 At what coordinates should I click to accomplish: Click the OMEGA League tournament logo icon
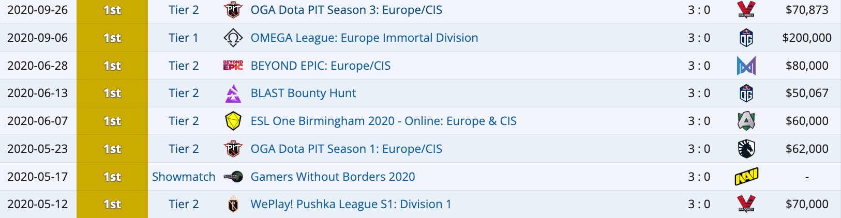[x=233, y=38]
